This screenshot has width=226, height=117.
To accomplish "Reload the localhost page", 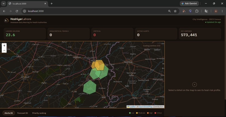I will pyautogui.click(x=17, y=11).
